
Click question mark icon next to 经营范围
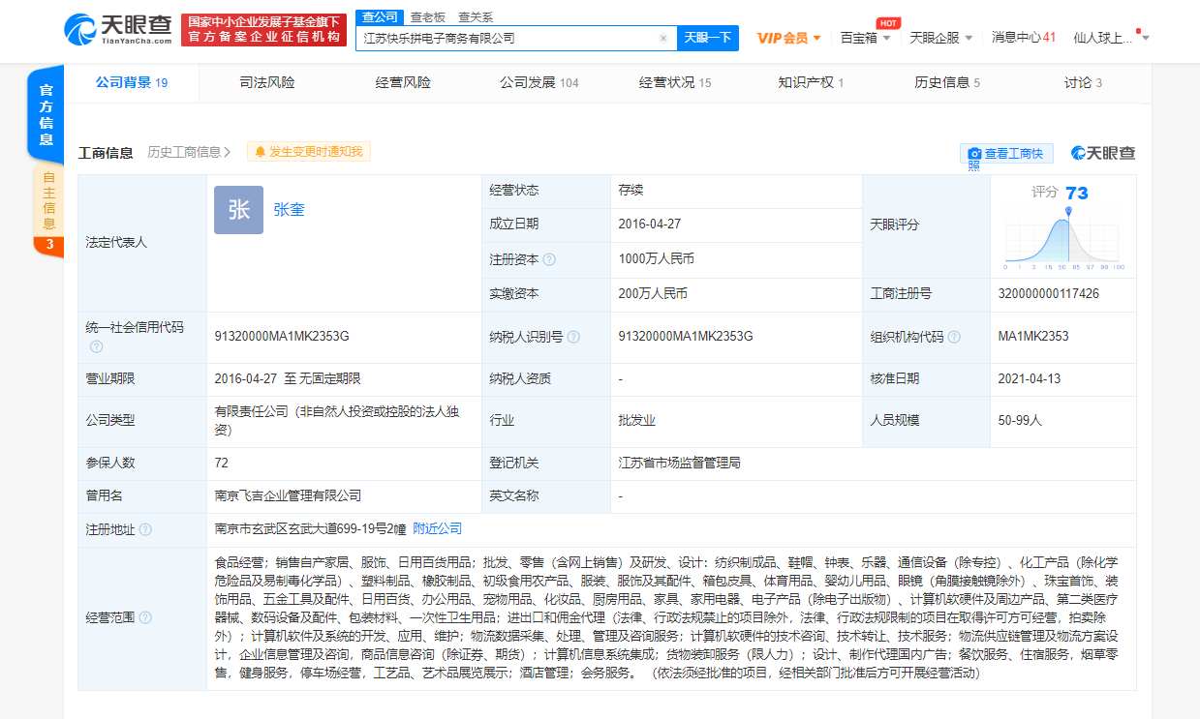coord(144,617)
